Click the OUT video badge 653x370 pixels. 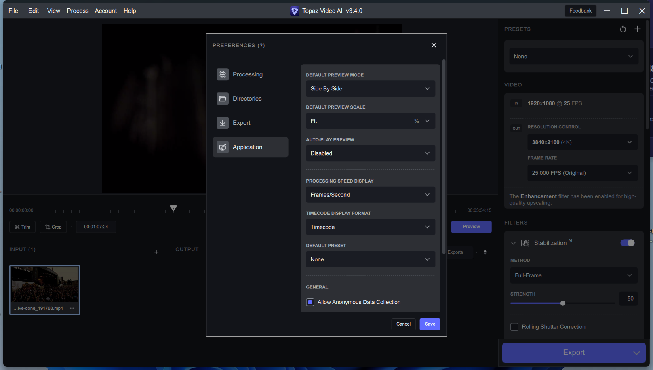[x=516, y=128]
